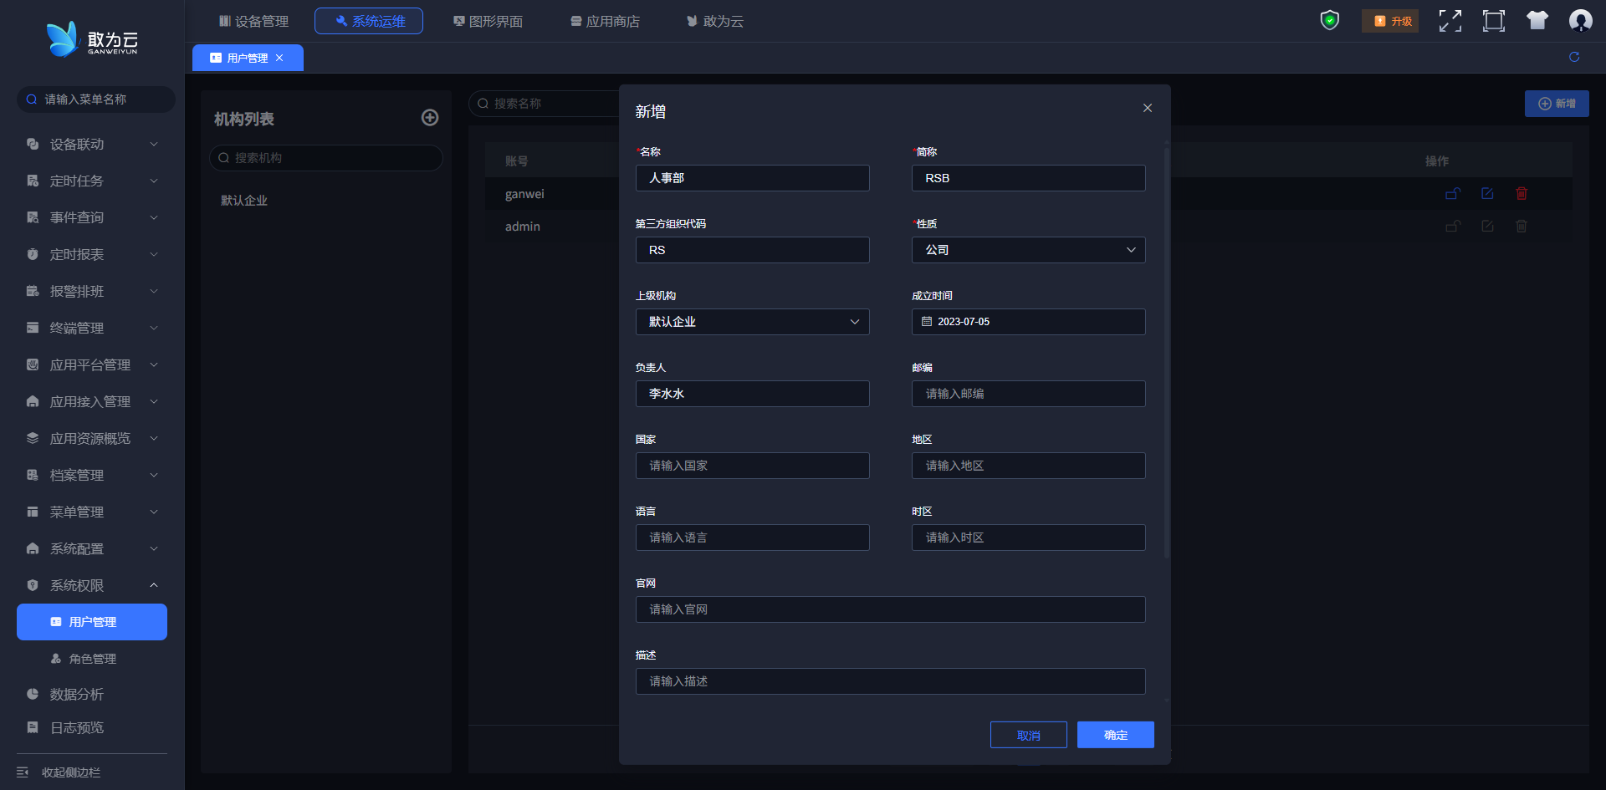Click the 确定 confirm button
Screen dimensions: 1606x790
coord(1116,735)
